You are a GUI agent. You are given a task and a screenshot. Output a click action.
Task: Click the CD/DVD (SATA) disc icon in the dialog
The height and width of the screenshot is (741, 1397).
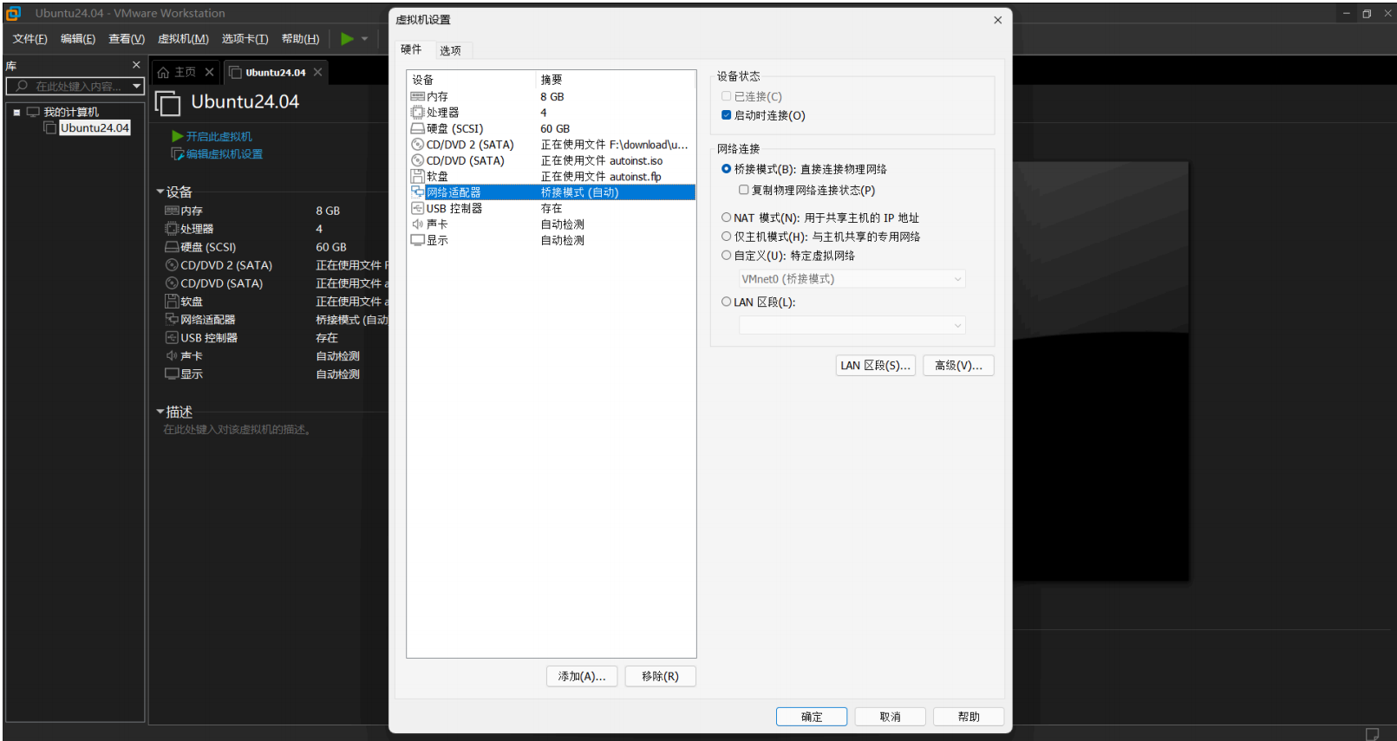point(418,160)
